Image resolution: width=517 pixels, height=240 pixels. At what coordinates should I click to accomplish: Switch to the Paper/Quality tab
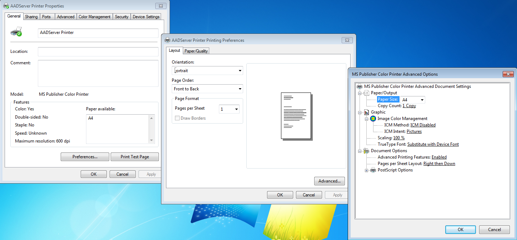tap(196, 51)
